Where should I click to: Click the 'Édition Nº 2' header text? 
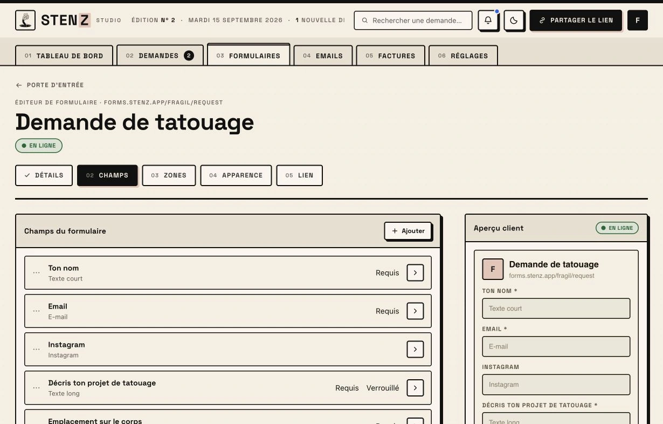coord(153,20)
